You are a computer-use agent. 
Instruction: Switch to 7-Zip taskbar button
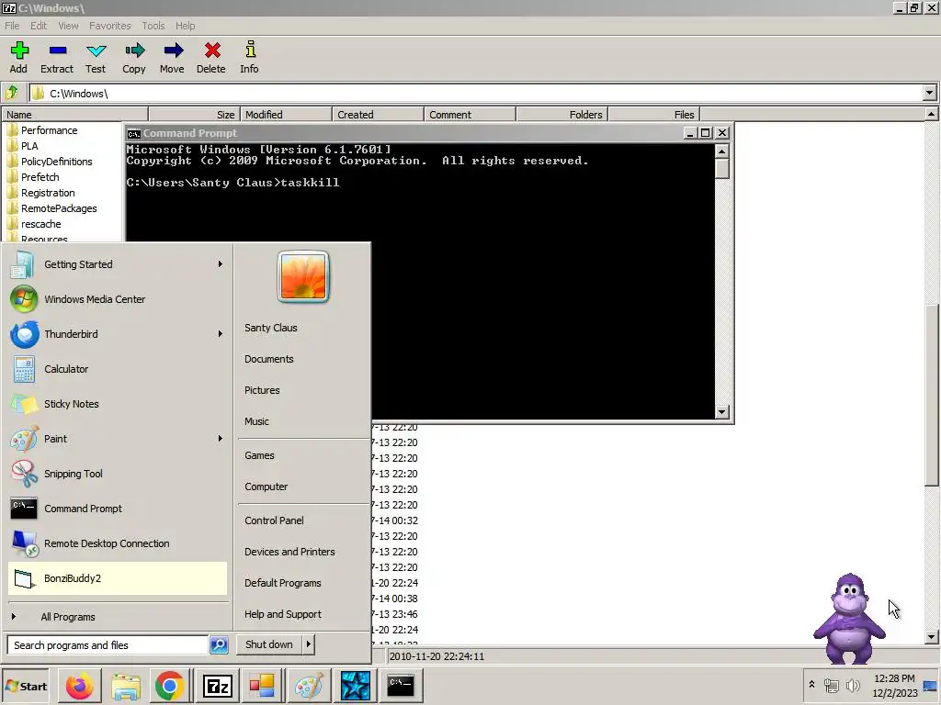[x=217, y=686]
